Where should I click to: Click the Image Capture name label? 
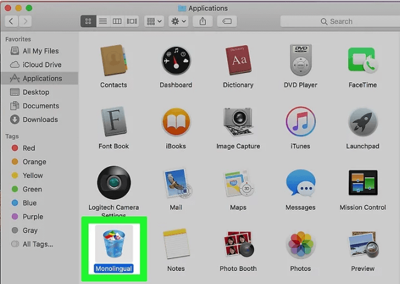[238, 146]
